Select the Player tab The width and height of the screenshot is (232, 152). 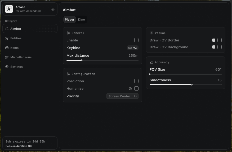tap(69, 19)
